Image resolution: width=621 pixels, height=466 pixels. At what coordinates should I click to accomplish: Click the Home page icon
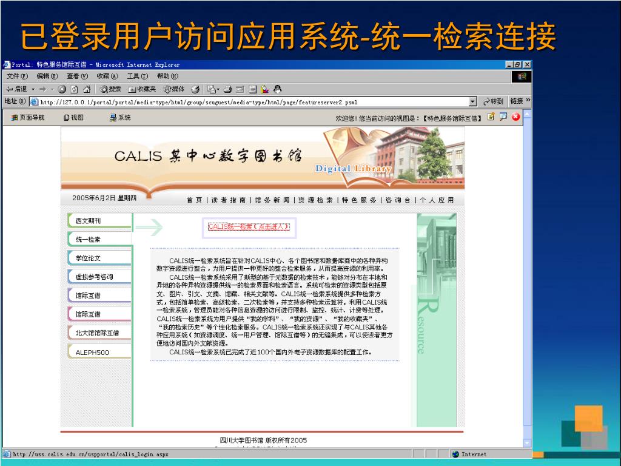pos(87,89)
